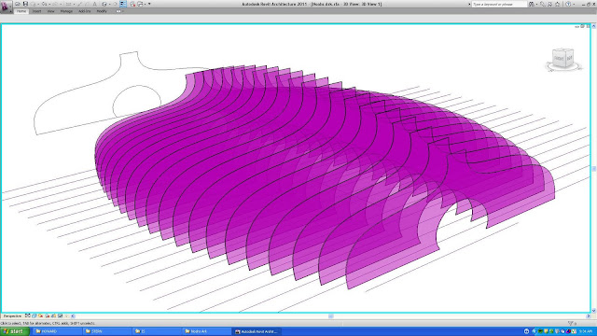The width and height of the screenshot is (597, 336).
Task: Click the Open file icon in quick access toolbar
Action: 18,4
